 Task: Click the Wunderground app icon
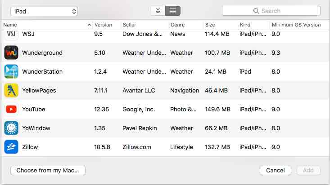[11, 53]
